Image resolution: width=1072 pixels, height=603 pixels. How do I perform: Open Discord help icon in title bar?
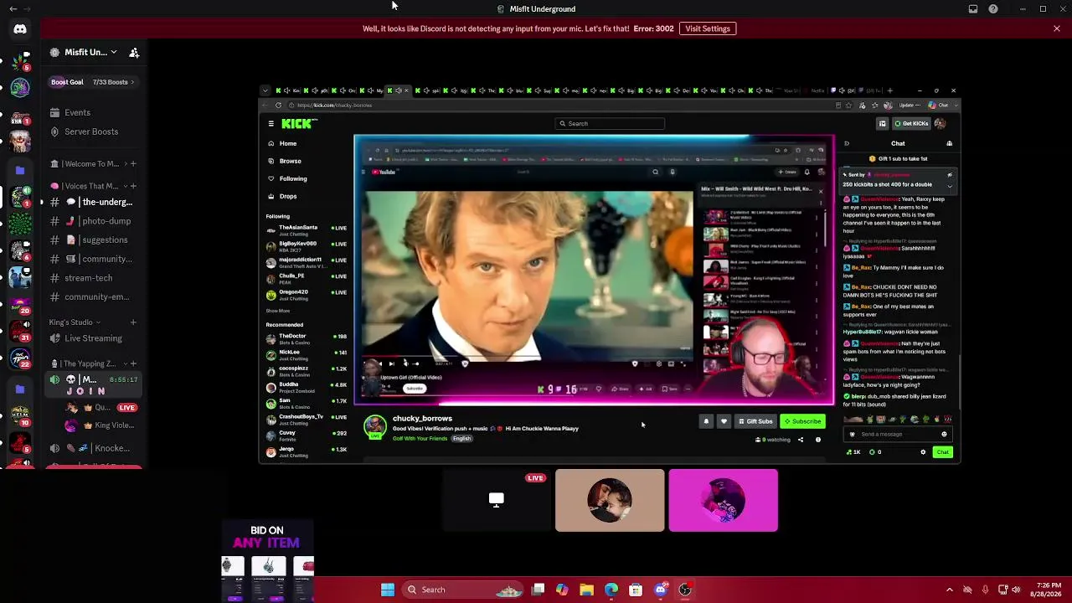point(993,9)
